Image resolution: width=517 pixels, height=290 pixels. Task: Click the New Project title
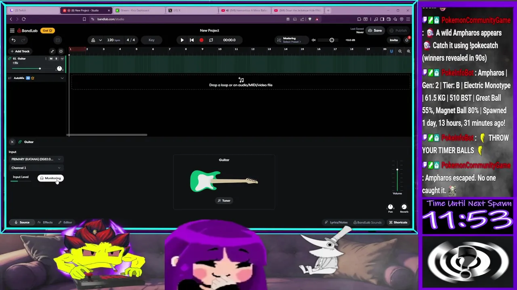[209, 31]
